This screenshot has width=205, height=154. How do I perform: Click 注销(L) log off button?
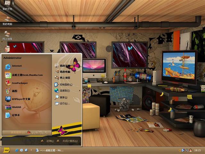coord(47,141)
